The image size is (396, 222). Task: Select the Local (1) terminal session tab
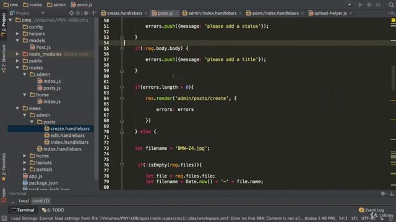(x=41, y=201)
